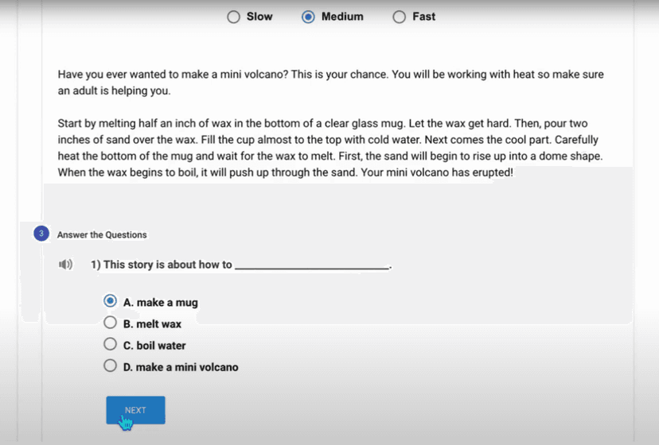Screen dimensions: 659x445
Task: Select the Slow reading speed radio button
Action: pos(234,17)
